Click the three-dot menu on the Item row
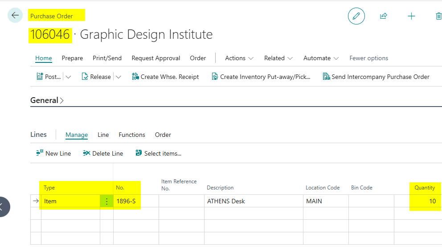The width and height of the screenshot is (442, 247). pos(106,201)
